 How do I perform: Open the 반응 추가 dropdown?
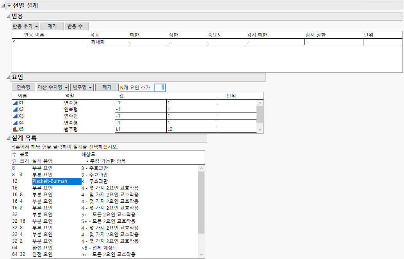point(25,26)
